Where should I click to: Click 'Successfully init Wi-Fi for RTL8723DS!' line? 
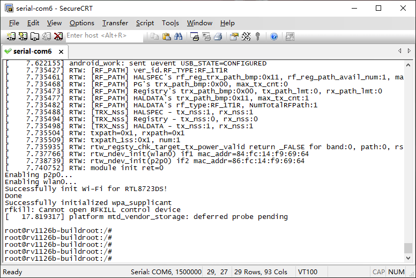pyautogui.click(x=86, y=189)
